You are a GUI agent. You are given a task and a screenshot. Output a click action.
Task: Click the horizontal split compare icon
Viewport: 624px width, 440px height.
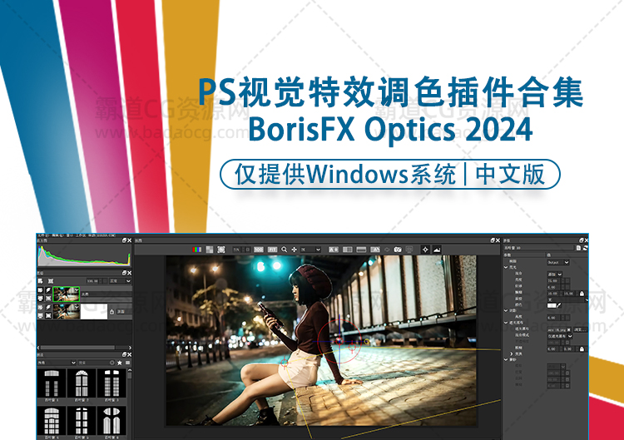tap(361, 250)
